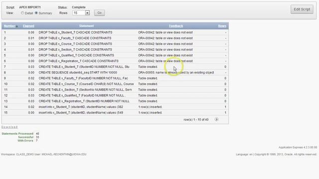Select the Summary view radio button
The image size is (319, 179).
pyautogui.click(x=36, y=13)
